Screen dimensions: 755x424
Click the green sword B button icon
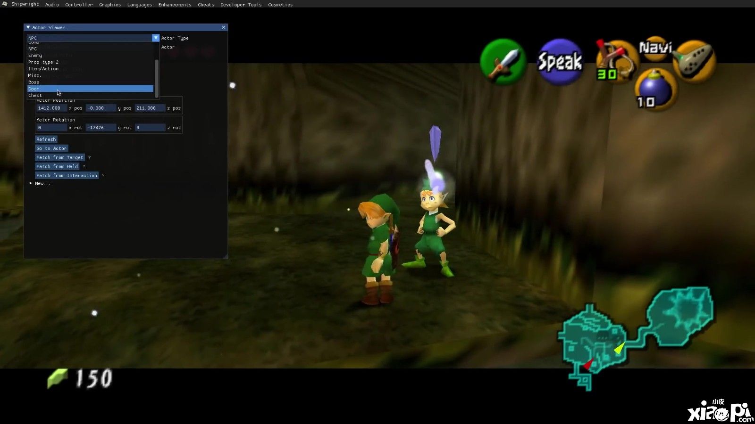[x=503, y=62]
